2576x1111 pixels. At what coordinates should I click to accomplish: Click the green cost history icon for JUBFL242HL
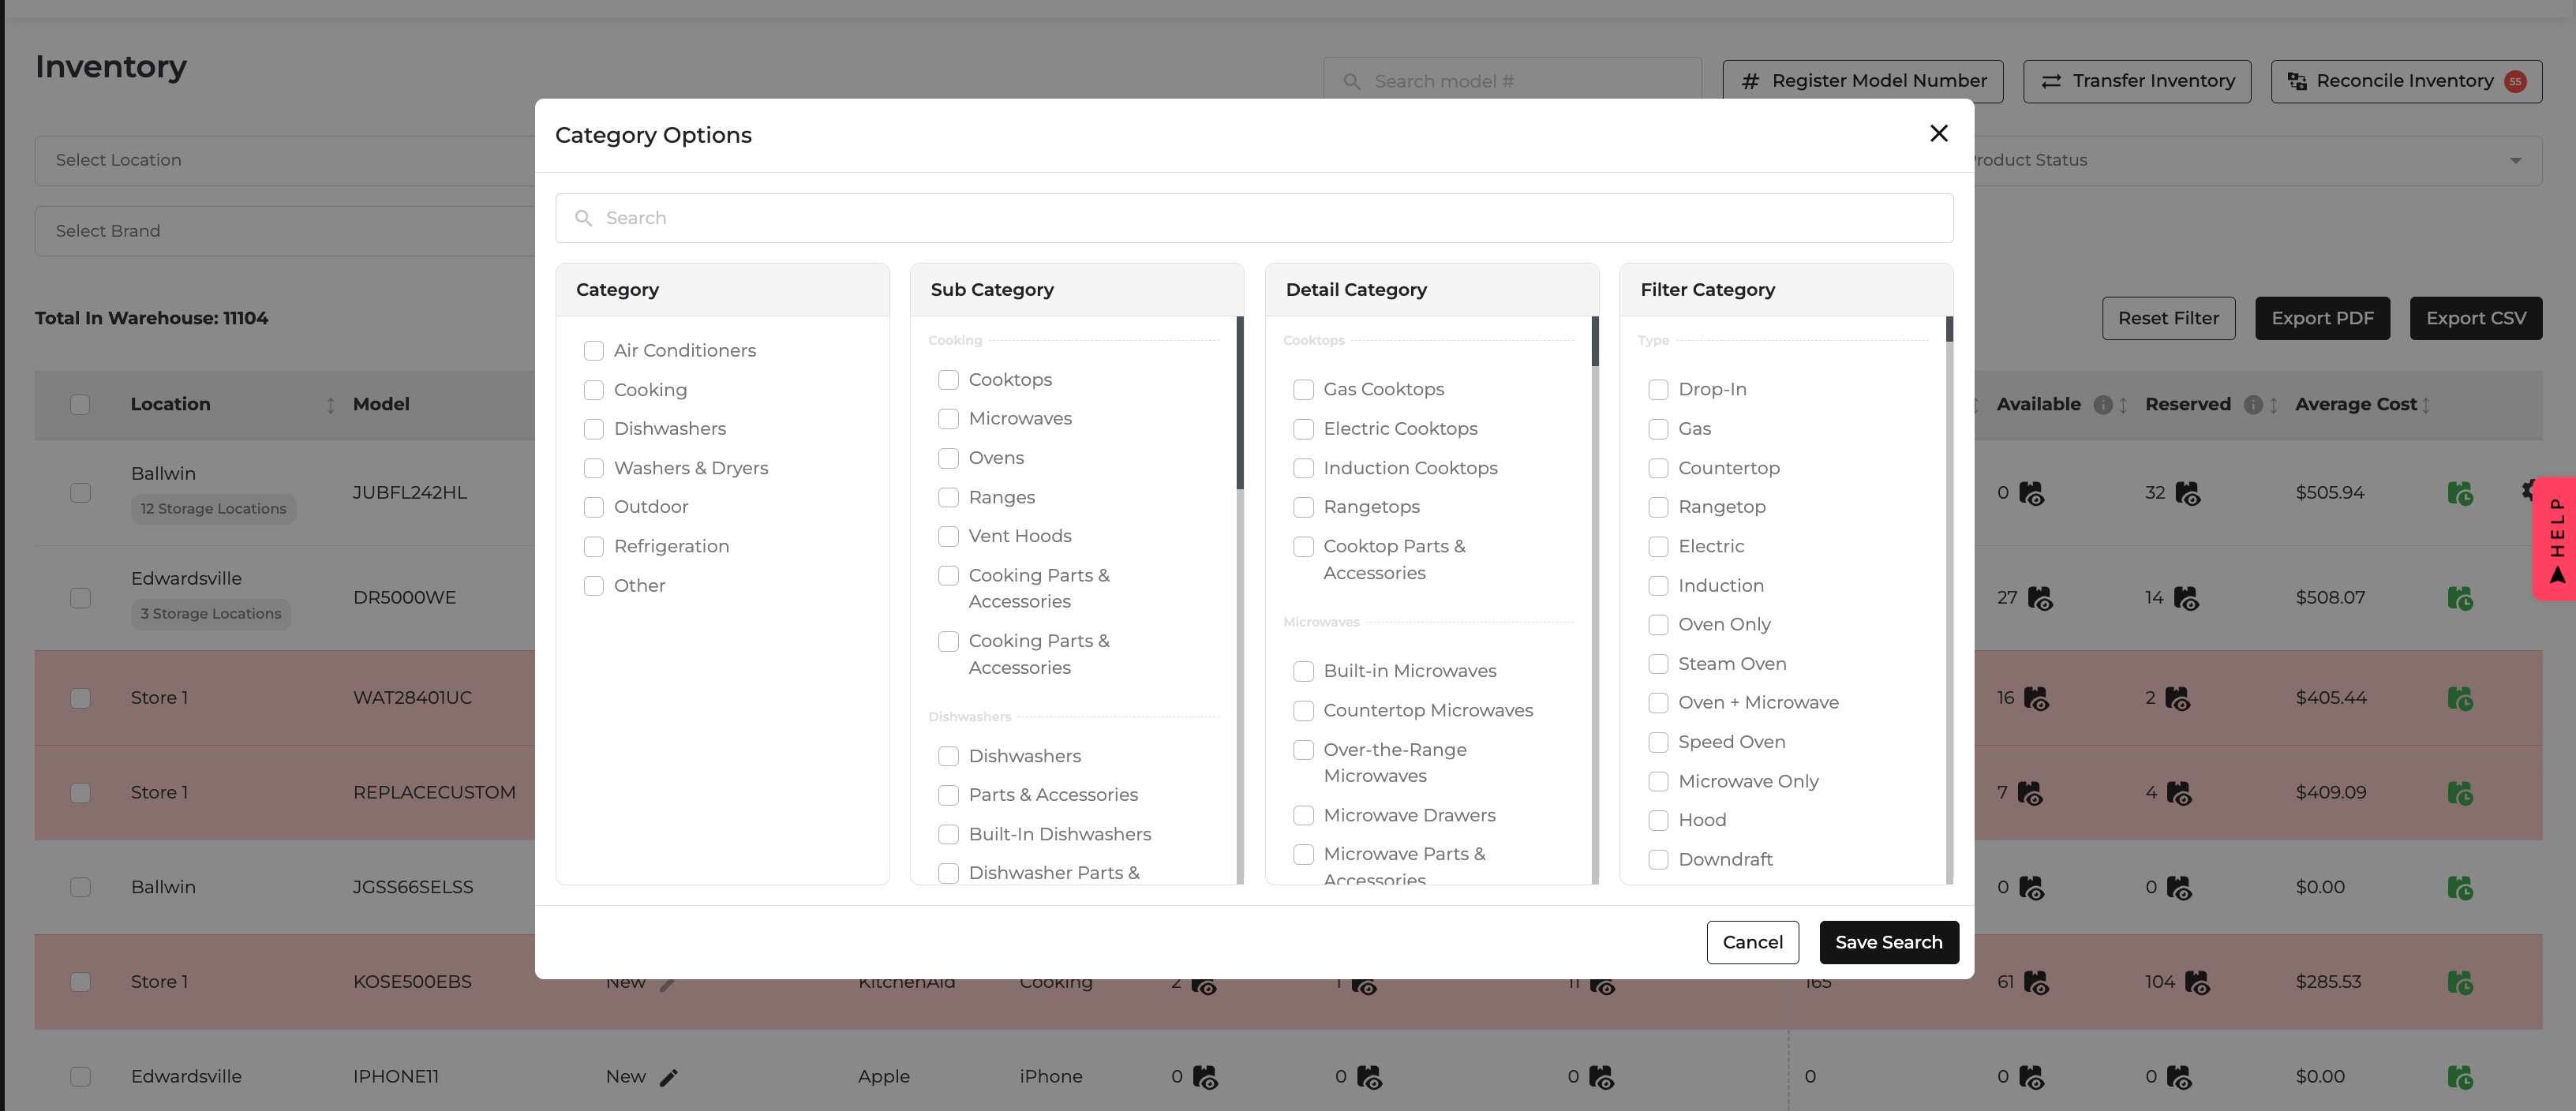point(2459,493)
